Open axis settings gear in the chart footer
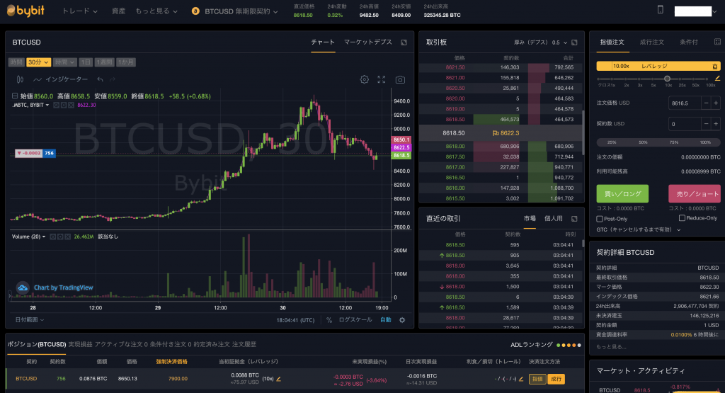The width and height of the screenshot is (725, 393). coord(402,320)
